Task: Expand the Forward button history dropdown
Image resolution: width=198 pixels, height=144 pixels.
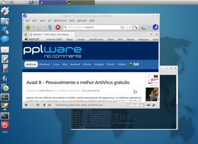Action: [44, 27]
